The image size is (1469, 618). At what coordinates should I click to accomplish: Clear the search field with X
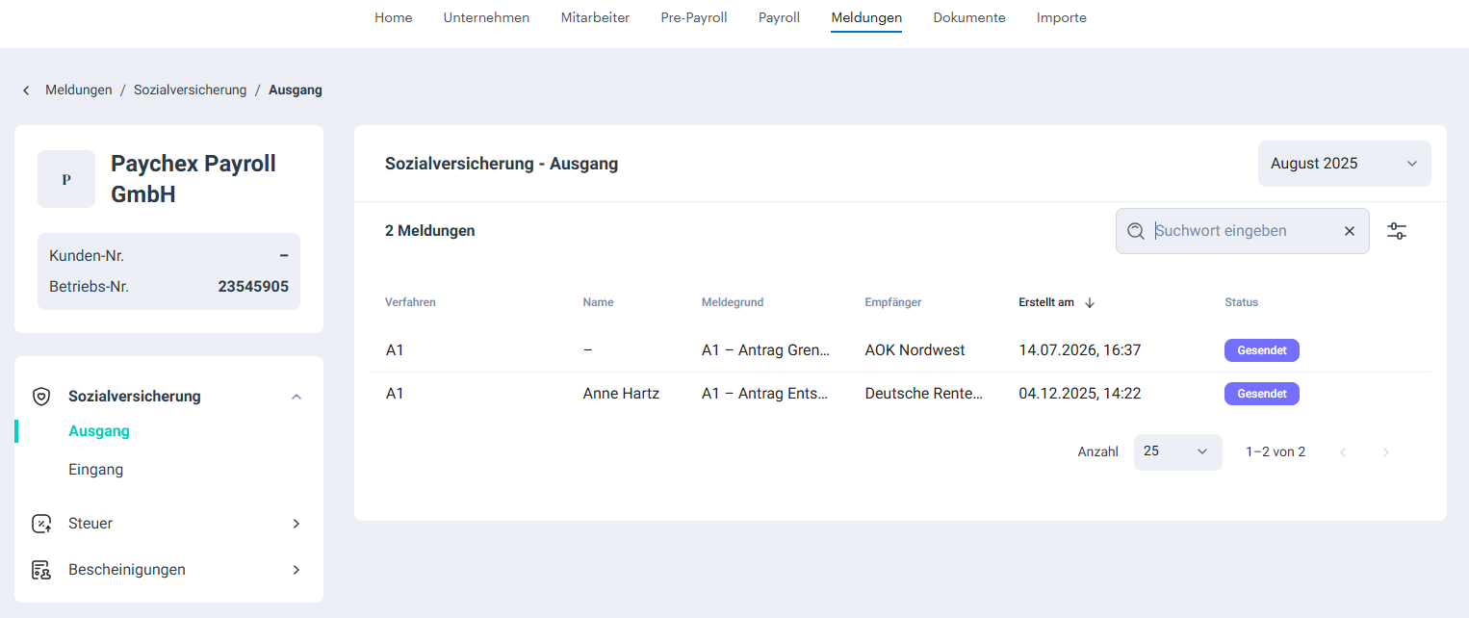(x=1350, y=231)
